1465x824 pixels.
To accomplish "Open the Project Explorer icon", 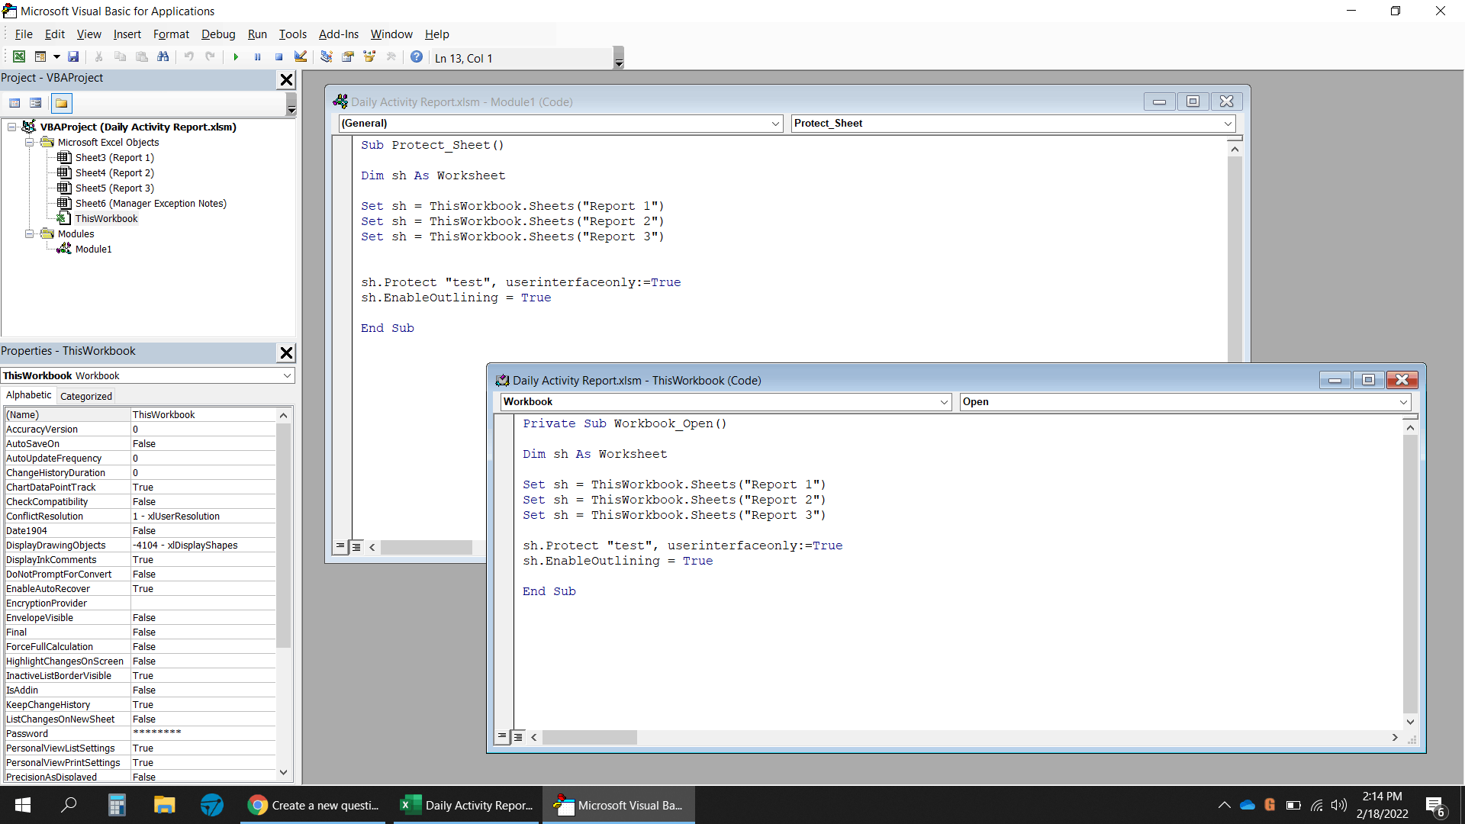I will coord(327,57).
